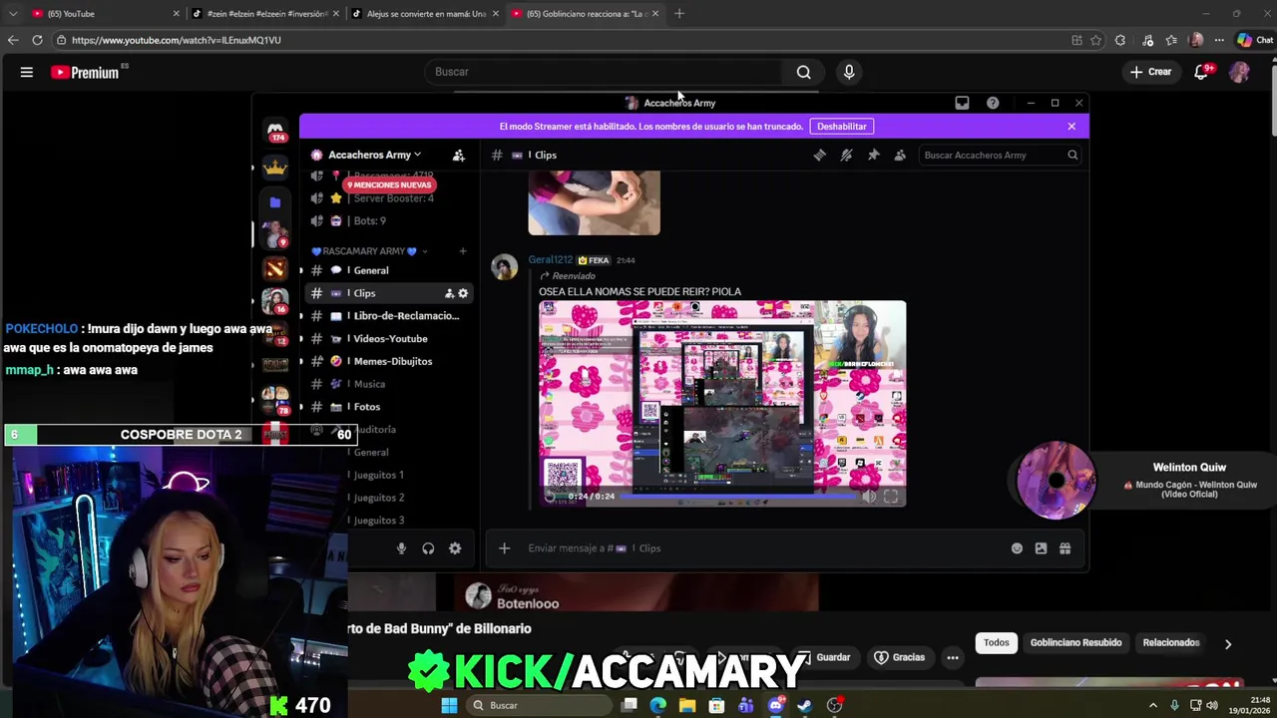Click Geral1212 username in chat

point(551,260)
